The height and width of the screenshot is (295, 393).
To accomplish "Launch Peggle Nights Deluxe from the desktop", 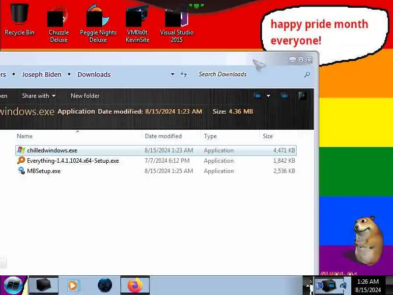I will point(98,24).
